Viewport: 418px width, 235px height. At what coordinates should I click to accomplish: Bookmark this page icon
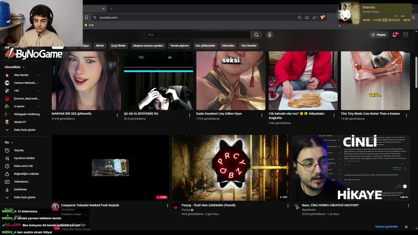tap(86, 17)
